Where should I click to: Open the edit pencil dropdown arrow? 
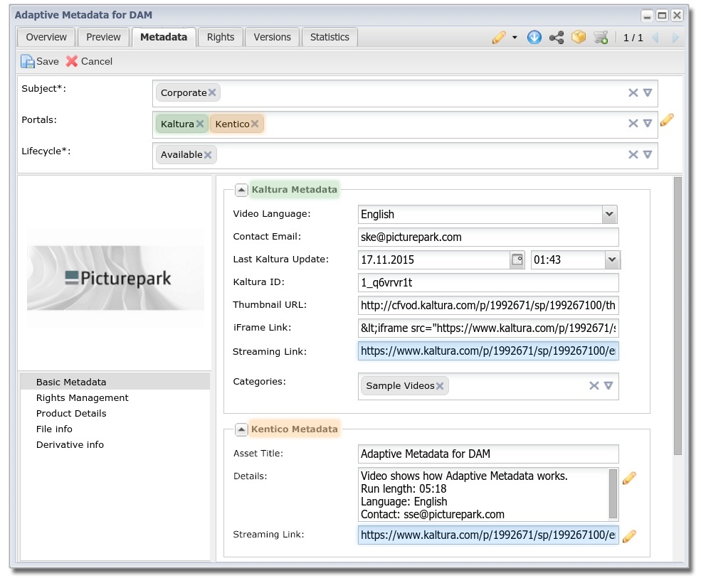coord(515,38)
